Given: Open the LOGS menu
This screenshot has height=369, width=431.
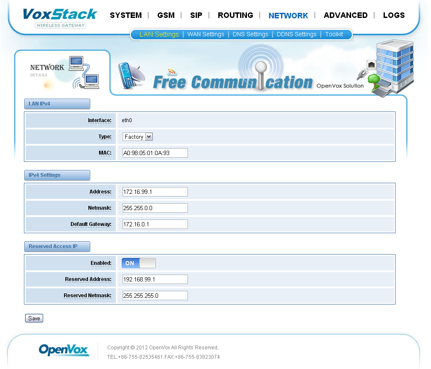Looking at the screenshot, I should pyautogui.click(x=393, y=15).
